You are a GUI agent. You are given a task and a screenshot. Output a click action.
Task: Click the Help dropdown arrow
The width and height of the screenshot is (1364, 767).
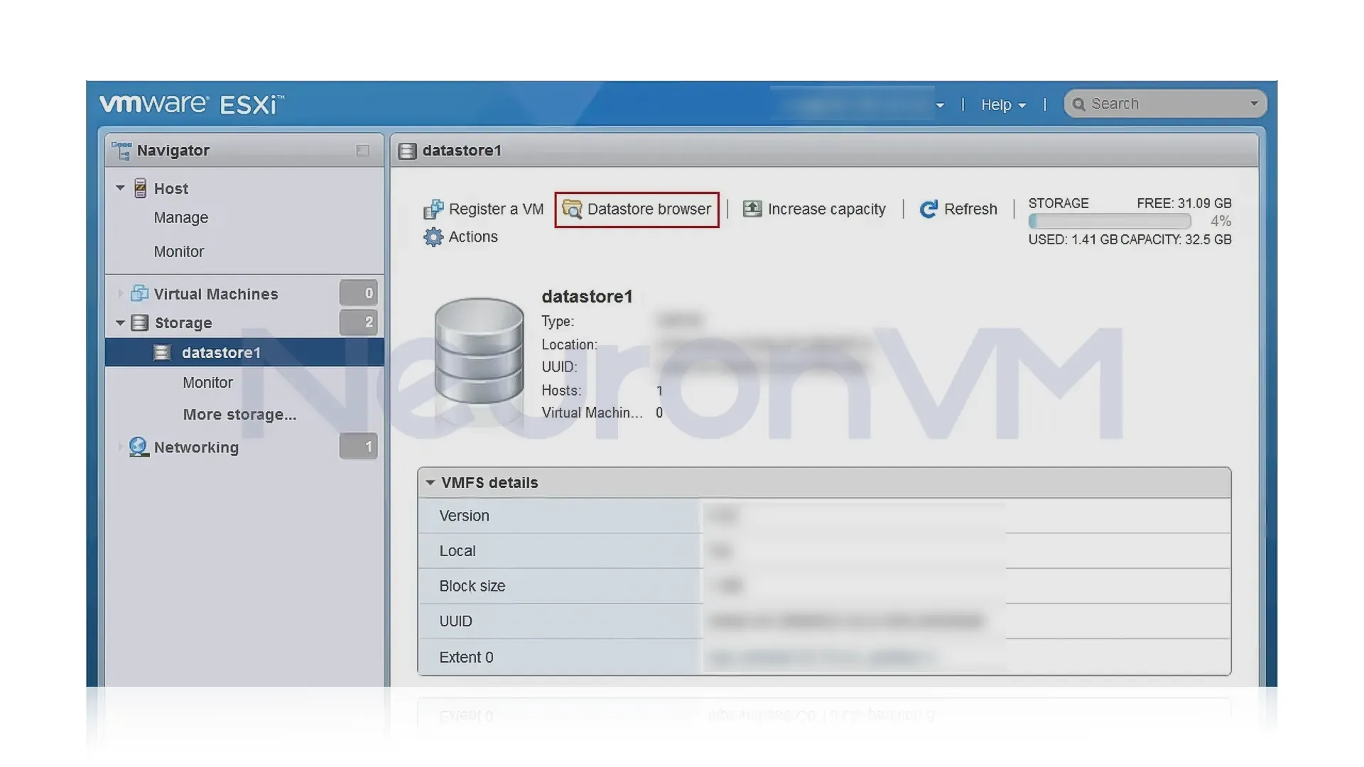[x=1022, y=106]
